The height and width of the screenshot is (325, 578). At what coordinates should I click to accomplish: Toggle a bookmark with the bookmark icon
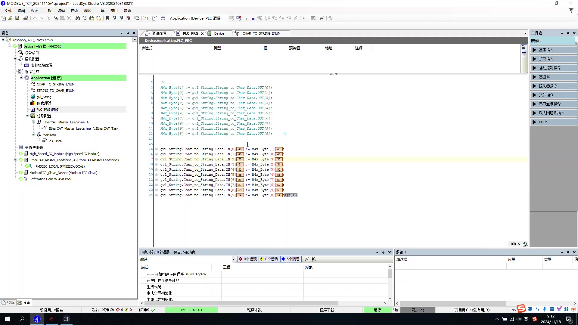tap(107, 18)
